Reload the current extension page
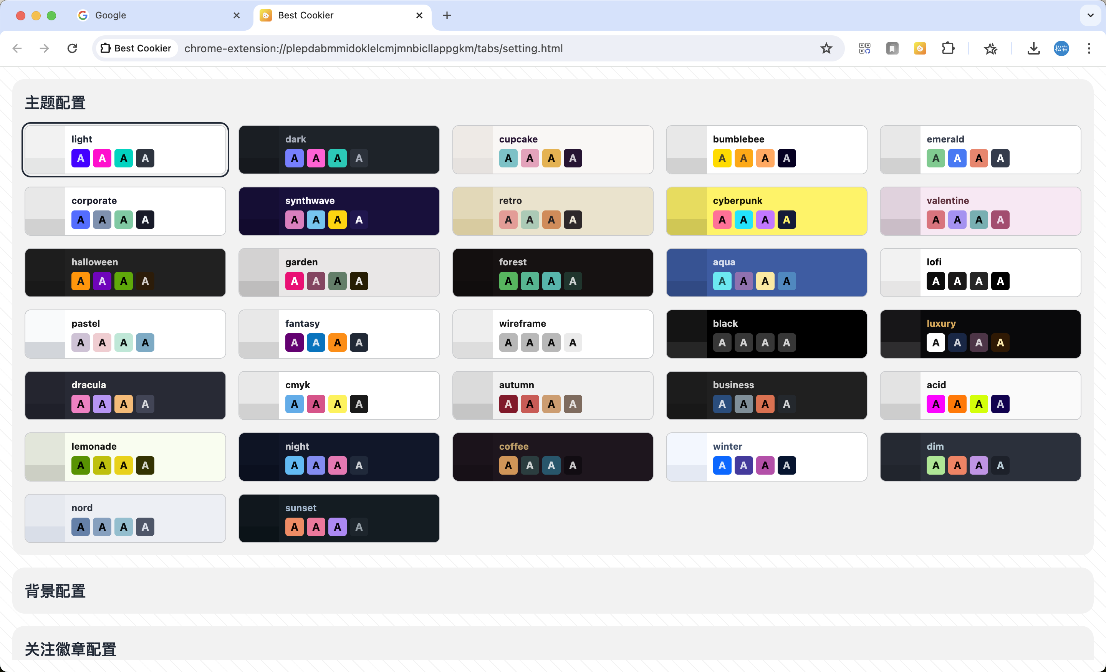The image size is (1106, 672). click(x=72, y=48)
